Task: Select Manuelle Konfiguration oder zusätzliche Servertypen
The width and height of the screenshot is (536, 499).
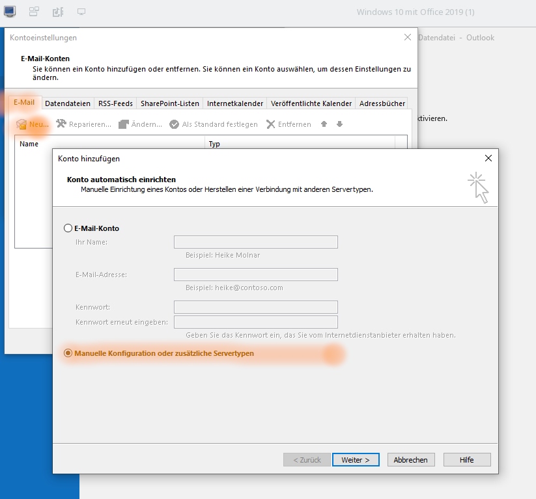Action: point(68,353)
